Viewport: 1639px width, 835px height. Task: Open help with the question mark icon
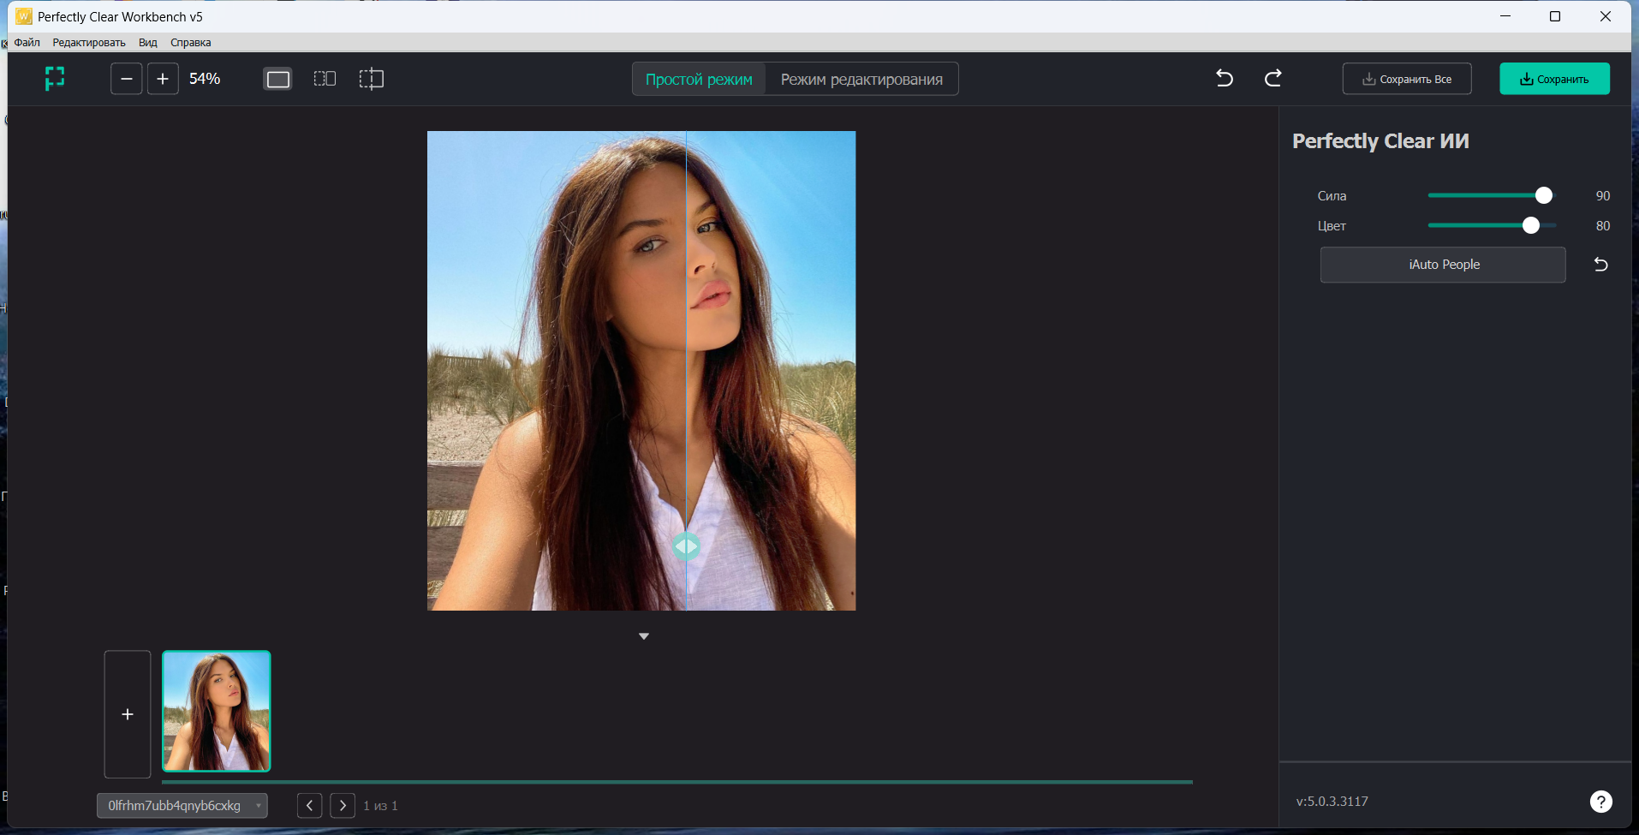(x=1600, y=802)
